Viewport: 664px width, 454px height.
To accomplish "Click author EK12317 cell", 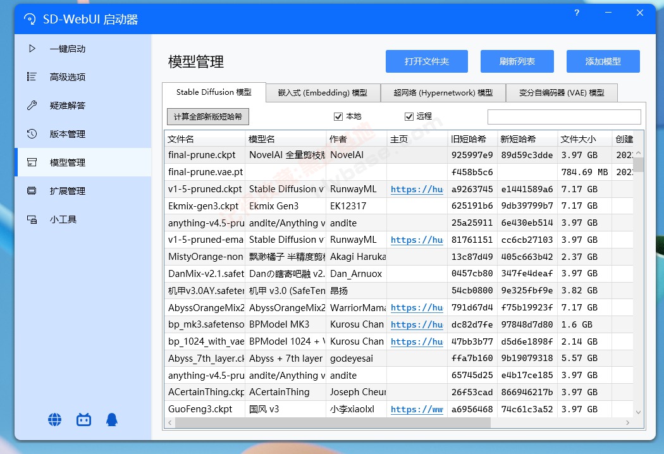I will click(x=357, y=206).
